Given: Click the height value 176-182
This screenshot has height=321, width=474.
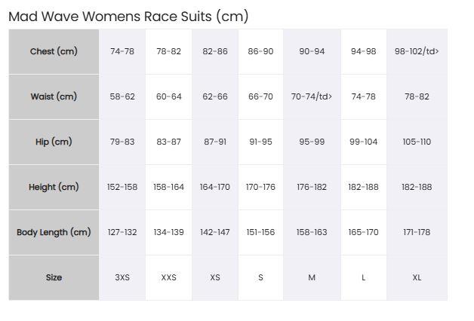Looking at the screenshot, I should pyautogui.click(x=312, y=188).
